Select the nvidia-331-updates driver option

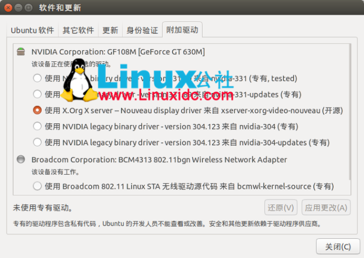37,94
